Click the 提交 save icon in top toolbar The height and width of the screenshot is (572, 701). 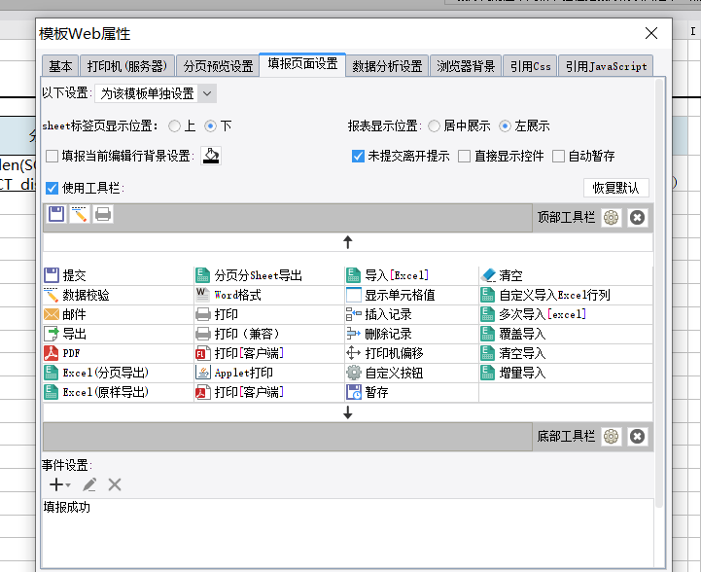point(56,214)
